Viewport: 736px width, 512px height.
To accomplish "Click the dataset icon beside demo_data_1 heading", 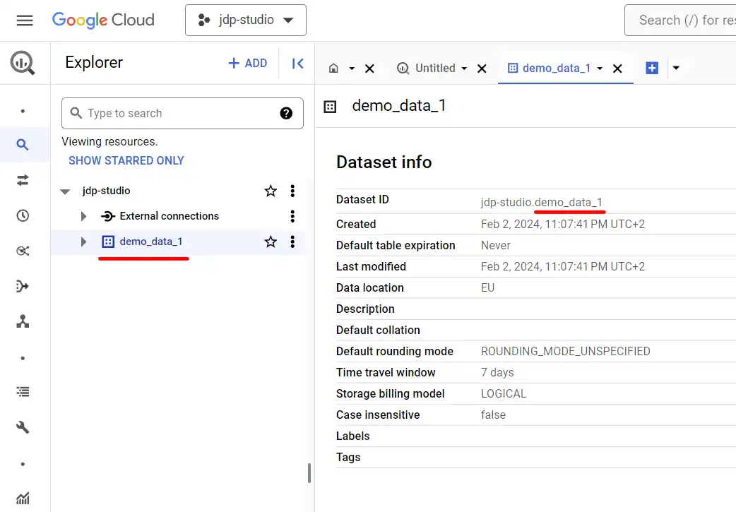I will (x=330, y=107).
